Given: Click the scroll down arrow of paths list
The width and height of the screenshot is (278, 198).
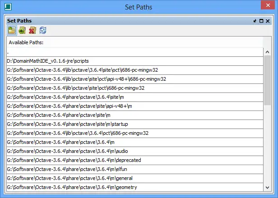Looking at the screenshot, I should point(267,188).
